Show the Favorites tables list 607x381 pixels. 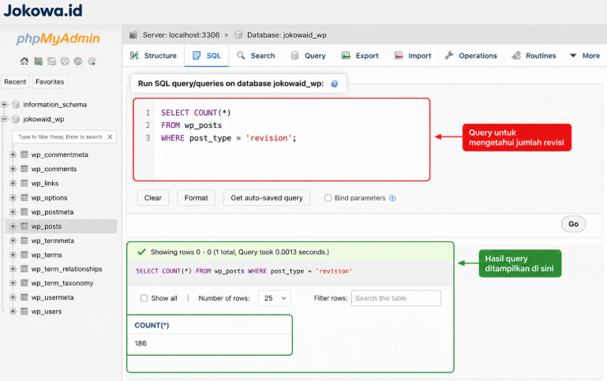click(50, 82)
